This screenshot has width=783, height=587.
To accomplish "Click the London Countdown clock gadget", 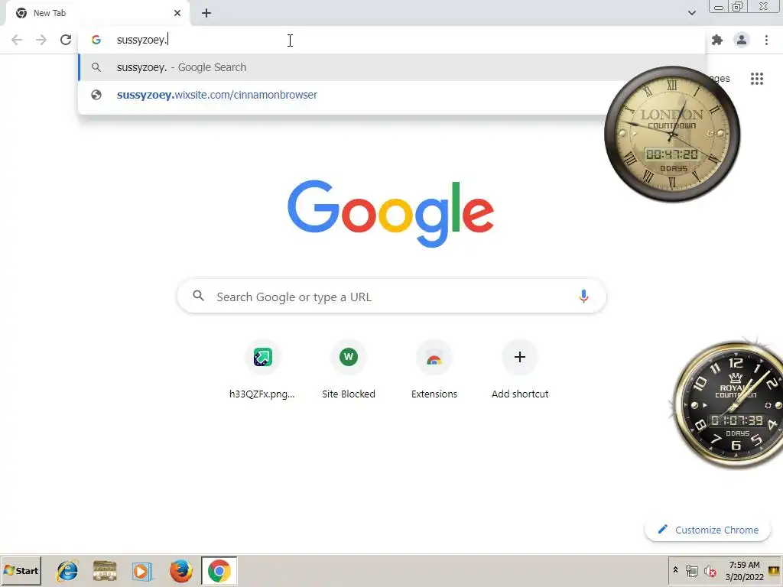I will (x=672, y=134).
